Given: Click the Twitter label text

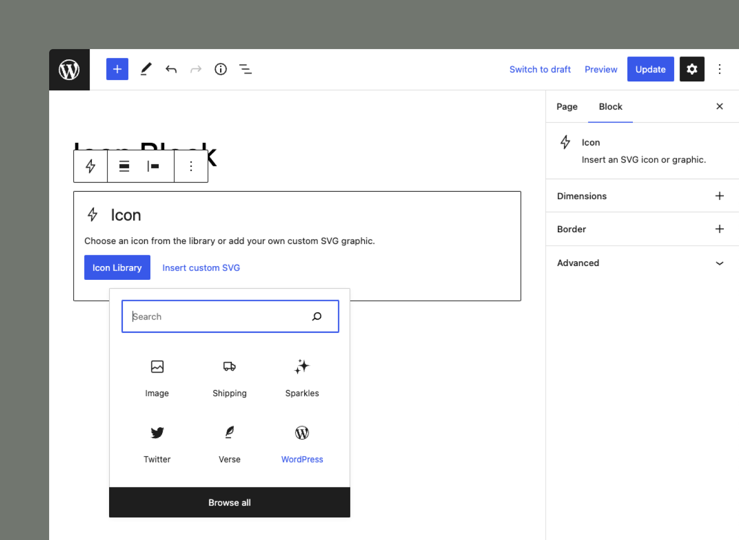Looking at the screenshot, I should 157,459.
